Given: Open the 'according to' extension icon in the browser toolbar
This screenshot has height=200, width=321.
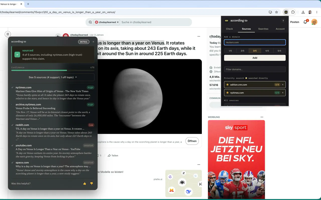Looking at the screenshot, I should 286,12.
